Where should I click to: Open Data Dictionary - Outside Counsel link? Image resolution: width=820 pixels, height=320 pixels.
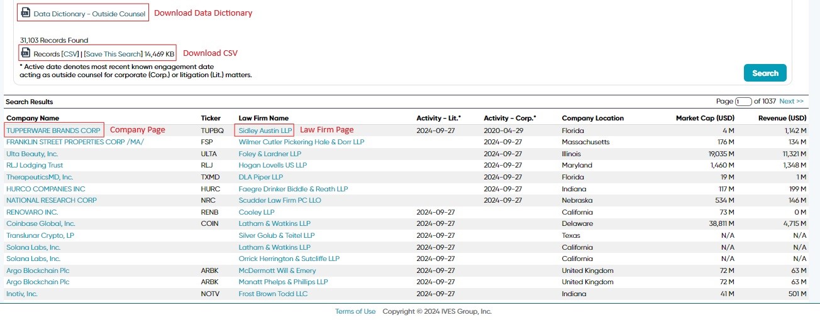pos(89,13)
